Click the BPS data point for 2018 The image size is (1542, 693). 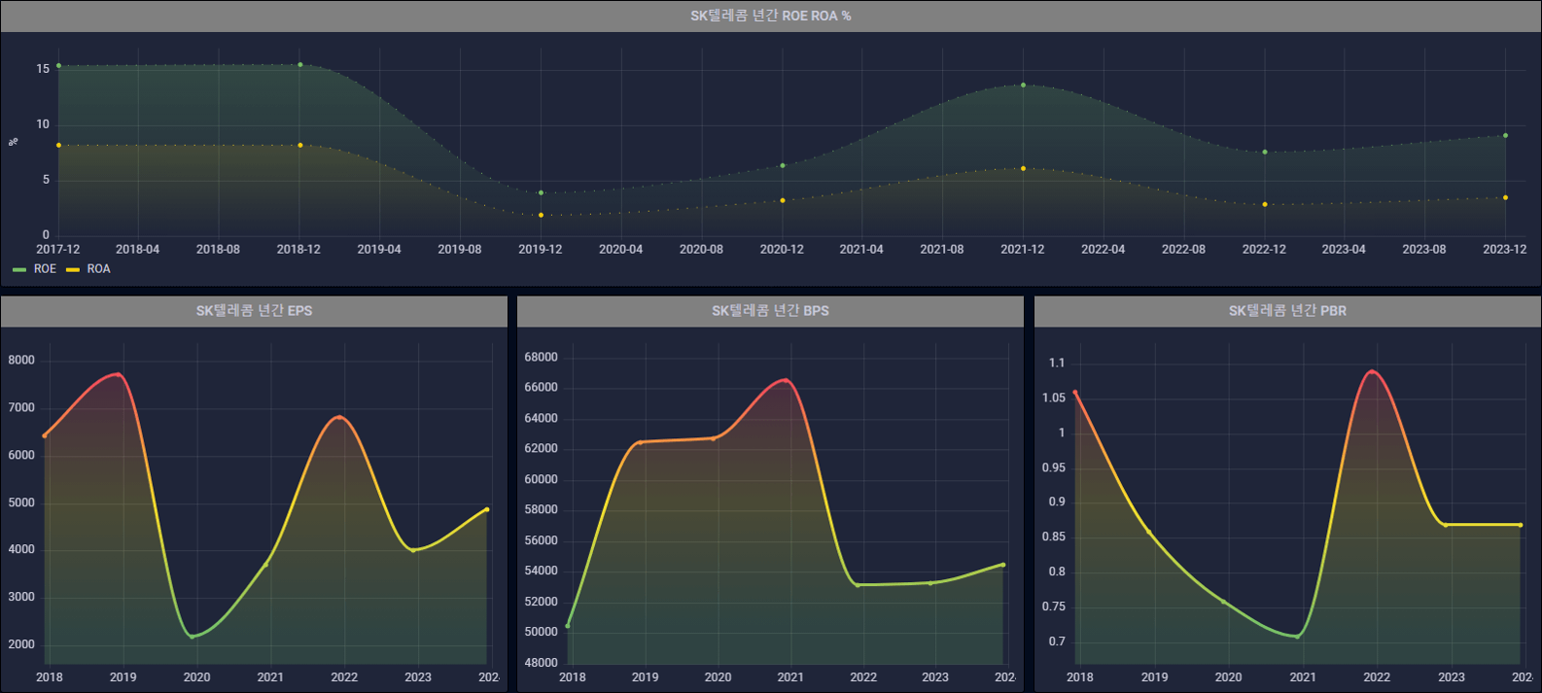click(x=568, y=626)
